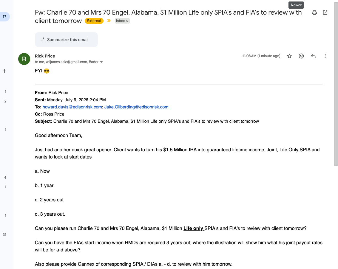
Task: Click Rick Price's green R avatar
Action: 24,59
